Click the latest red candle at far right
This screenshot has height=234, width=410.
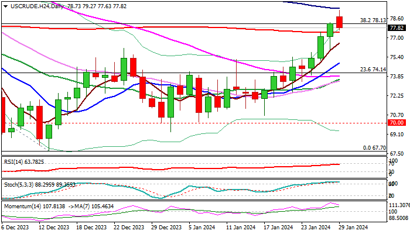[x=340, y=22]
